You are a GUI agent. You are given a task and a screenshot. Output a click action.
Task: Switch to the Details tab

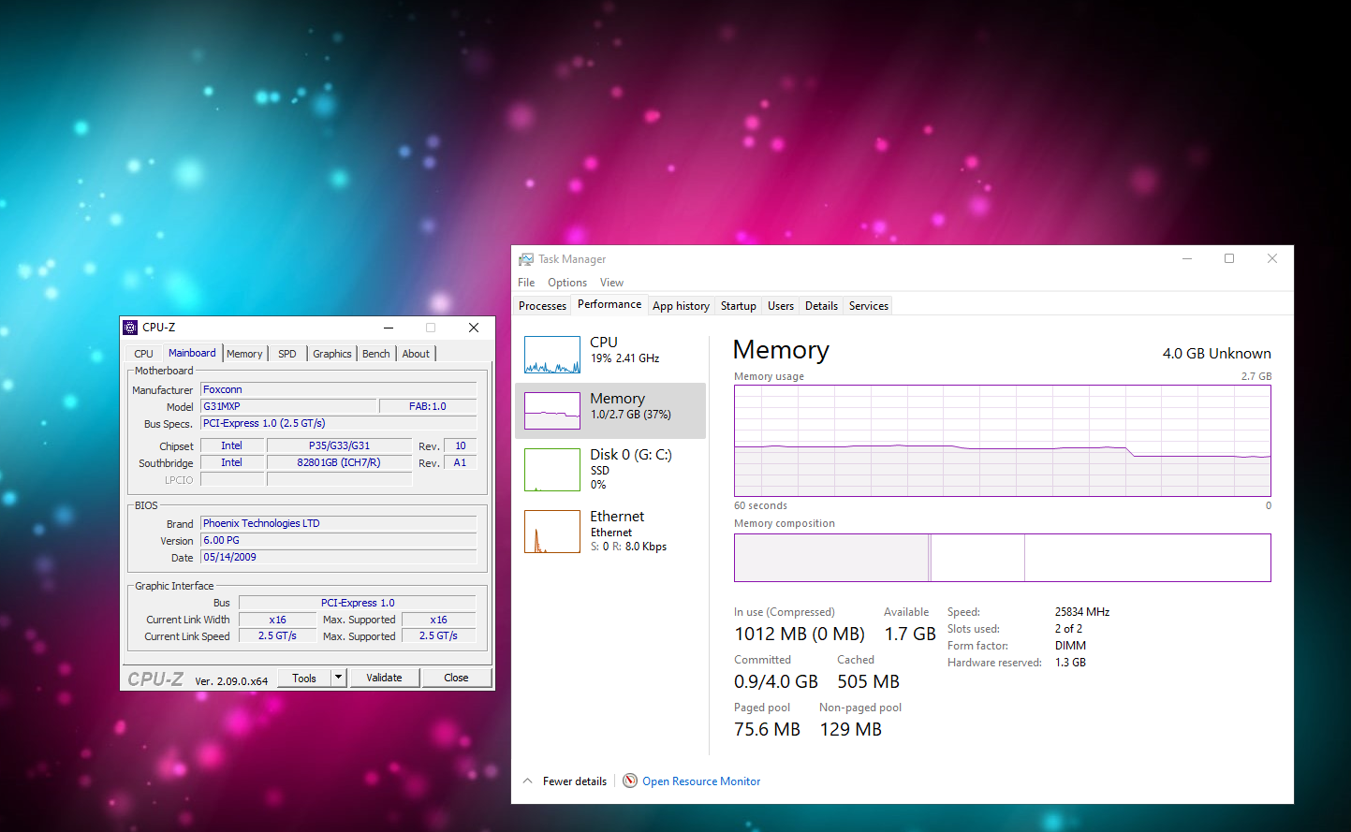pos(821,306)
